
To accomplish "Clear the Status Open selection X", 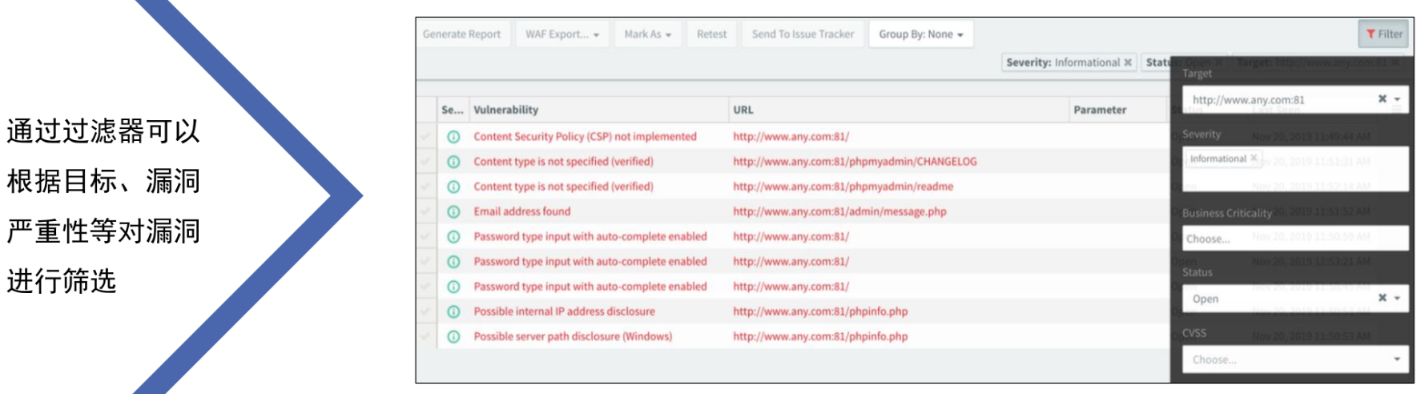I will pos(1382,298).
